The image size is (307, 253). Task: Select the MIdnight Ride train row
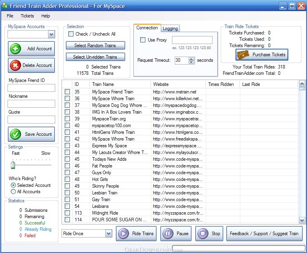[x=180, y=213]
